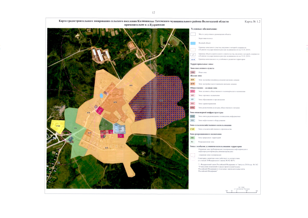
Task: Click the ЖИ legend swatch for individual housing
Action: [193, 80]
